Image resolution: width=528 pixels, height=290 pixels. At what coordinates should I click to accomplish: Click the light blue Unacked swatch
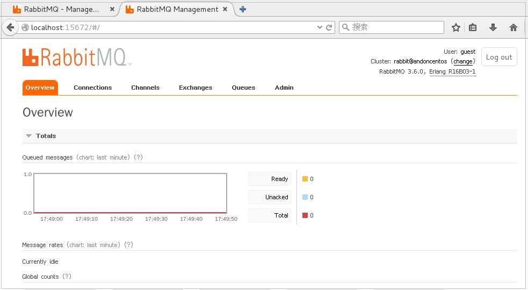click(305, 197)
